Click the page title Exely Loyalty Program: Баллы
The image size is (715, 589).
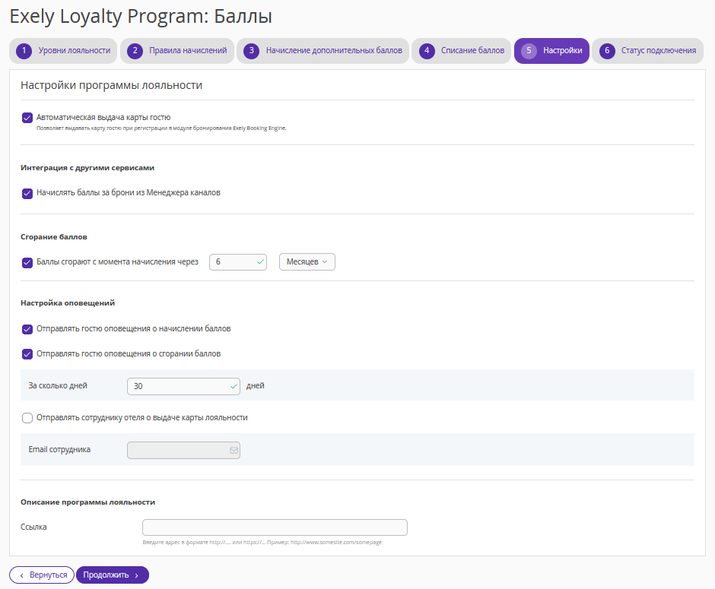click(141, 17)
